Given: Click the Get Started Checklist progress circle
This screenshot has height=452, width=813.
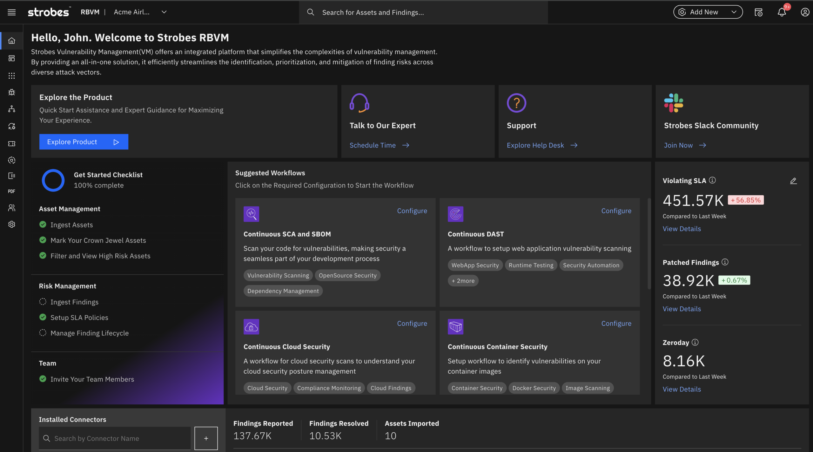Looking at the screenshot, I should point(53,180).
